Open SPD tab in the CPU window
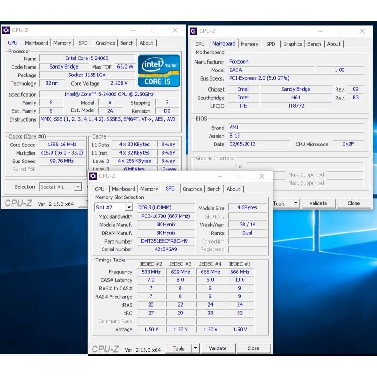Viewport: 377px width, 377px height. tap(83, 43)
